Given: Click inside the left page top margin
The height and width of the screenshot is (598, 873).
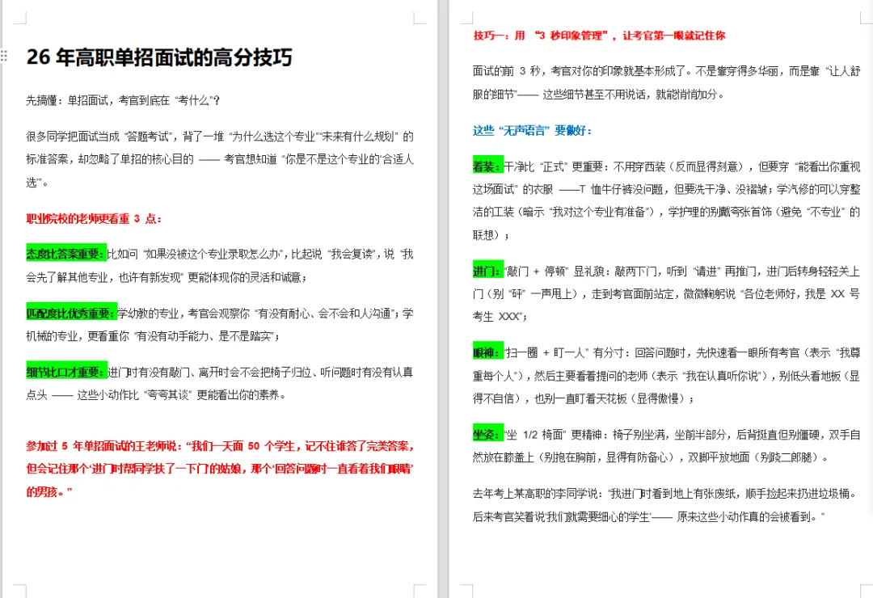Looking at the screenshot, I should click(218, 20).
